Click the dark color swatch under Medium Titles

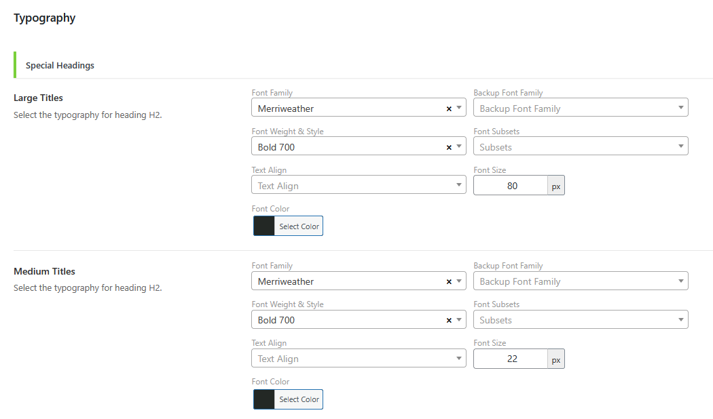pos(263,399)
